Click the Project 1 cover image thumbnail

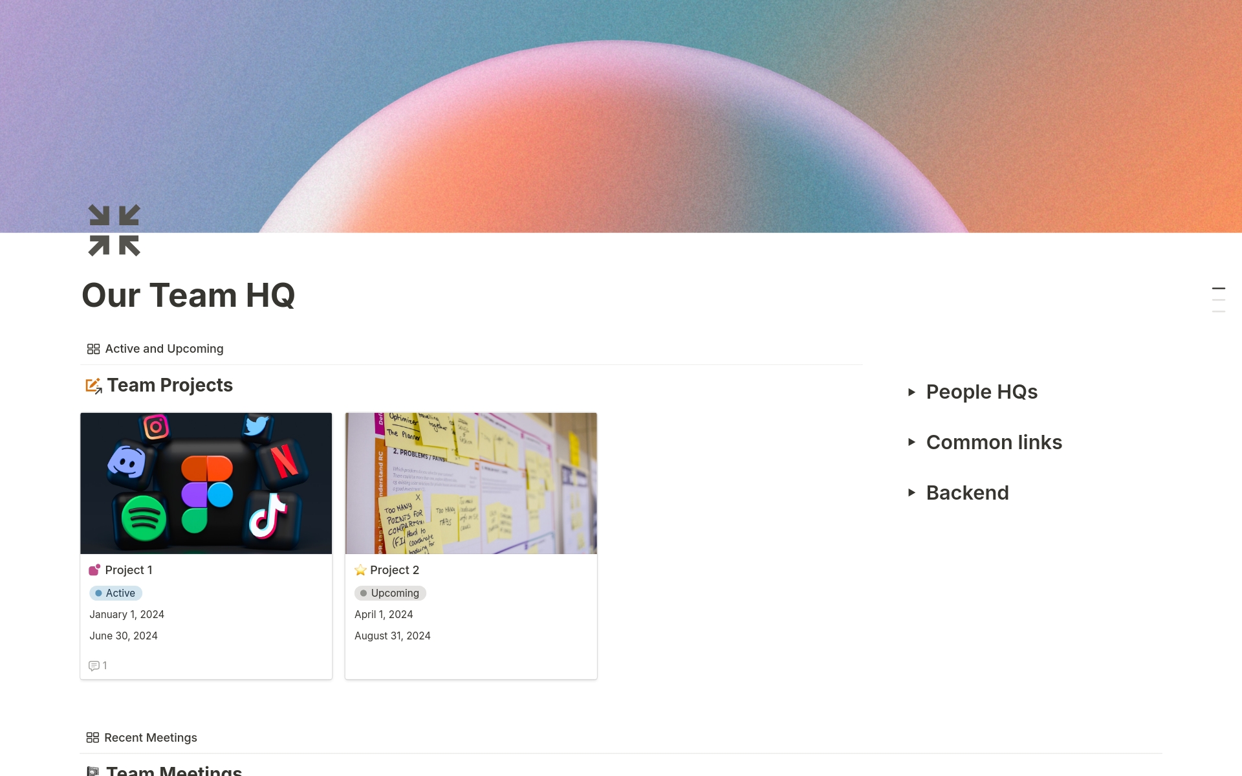tap(206, 483)
